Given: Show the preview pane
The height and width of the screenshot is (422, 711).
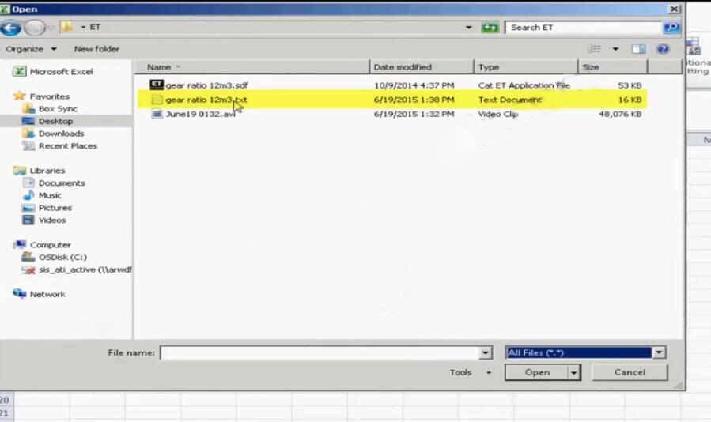Looking at the screenshot, I should point(638,48).
